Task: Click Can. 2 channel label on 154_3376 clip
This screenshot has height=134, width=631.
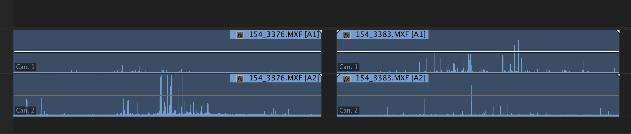Action: click(x=25, y=111)
